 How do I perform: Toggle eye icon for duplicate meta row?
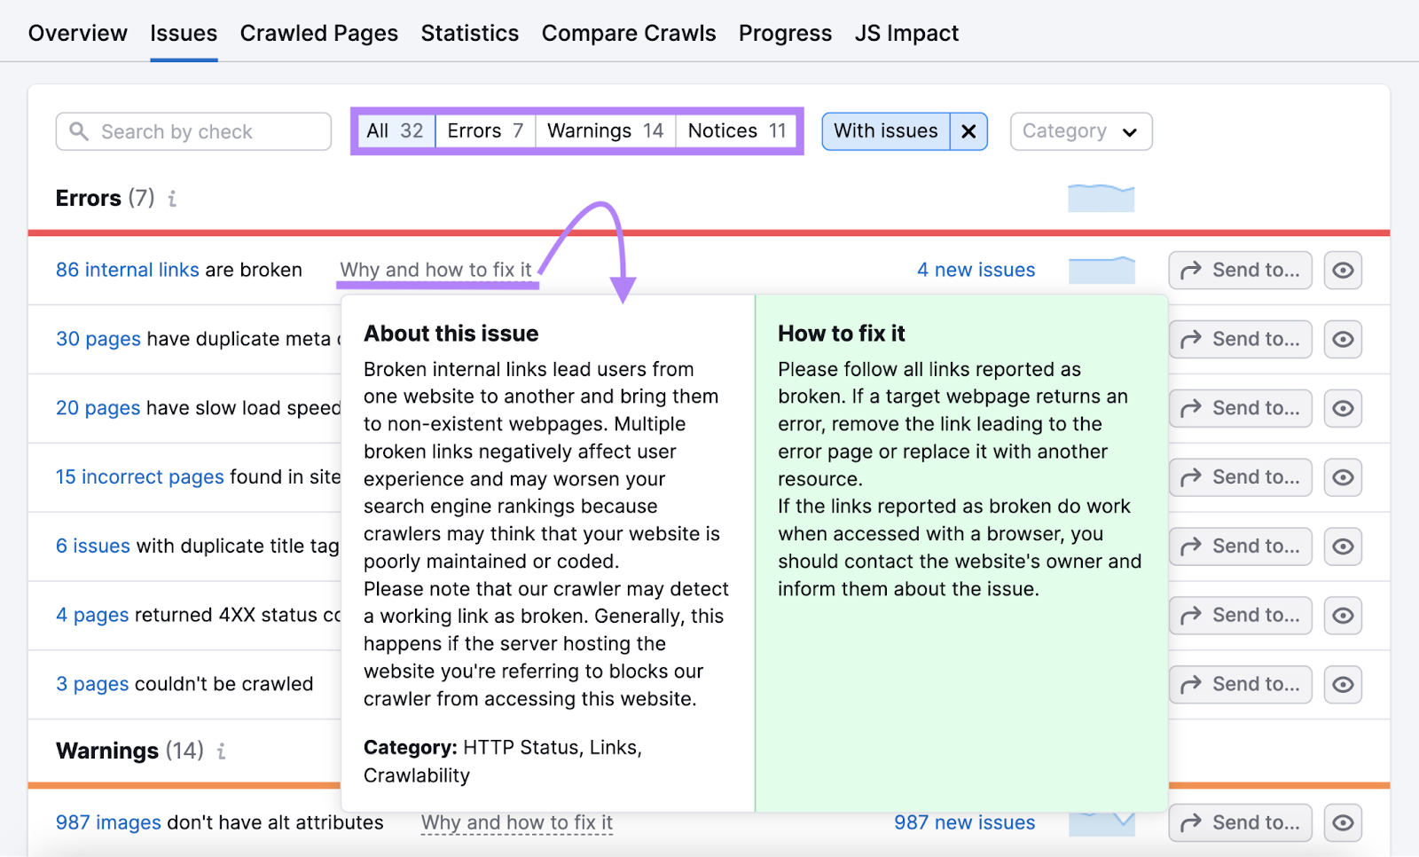pos(1343,339)
